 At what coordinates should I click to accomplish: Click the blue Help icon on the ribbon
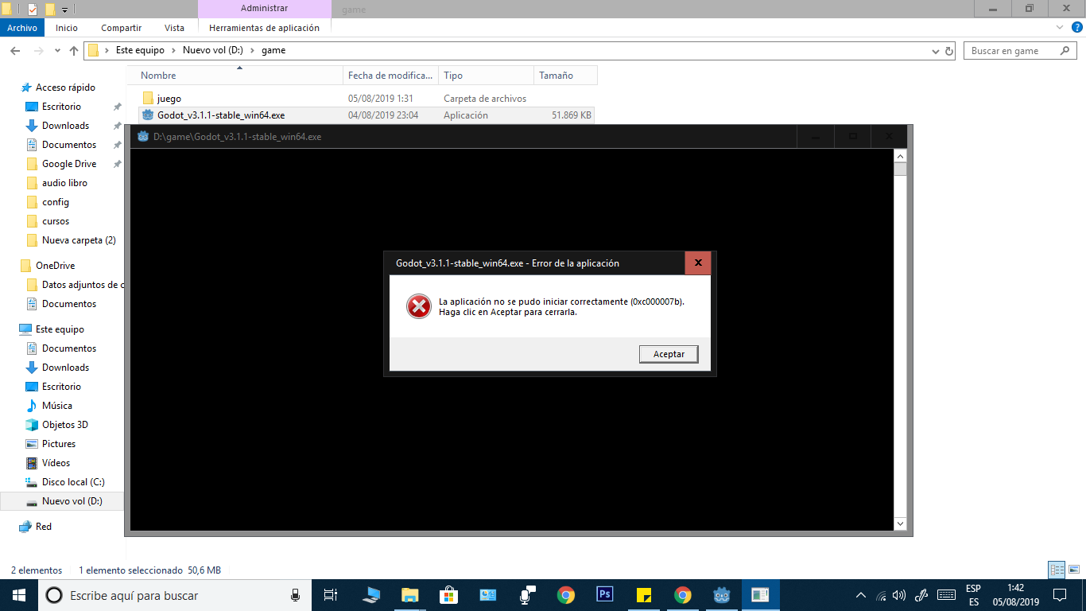tap(1079, 27)
